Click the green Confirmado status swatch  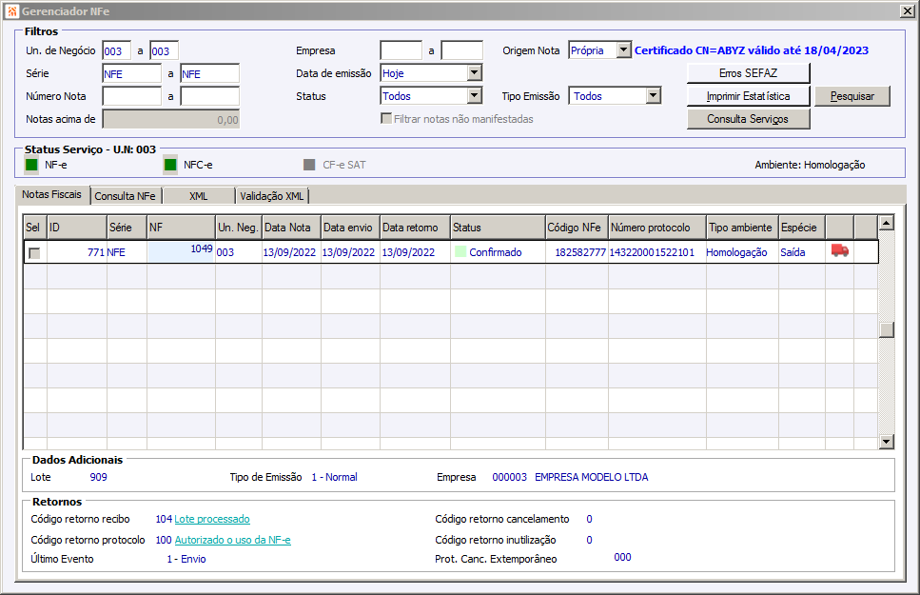point(460,252)
